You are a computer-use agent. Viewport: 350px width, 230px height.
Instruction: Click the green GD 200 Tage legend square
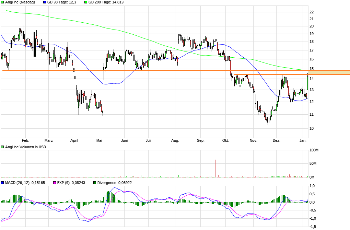85,2
